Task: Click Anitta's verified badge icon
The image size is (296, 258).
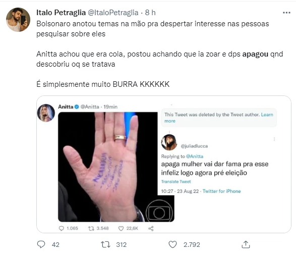Action: click(77, 107)
